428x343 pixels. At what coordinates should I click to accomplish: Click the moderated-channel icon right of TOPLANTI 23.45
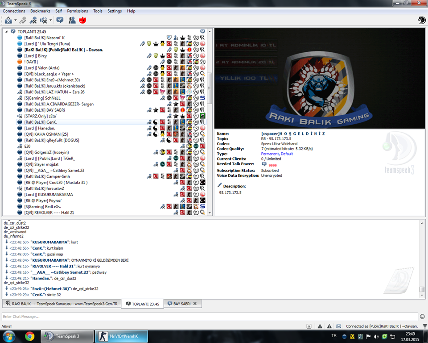point(202,31)
